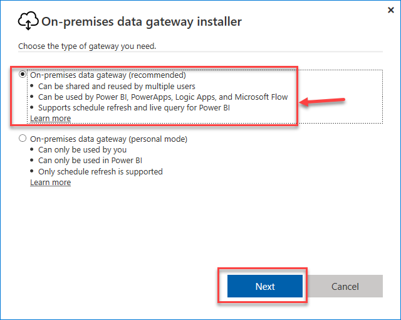Close the gateway installer window
Image resolution: width=401 pixels, height=320 pixels.
(x=390, y=10)
